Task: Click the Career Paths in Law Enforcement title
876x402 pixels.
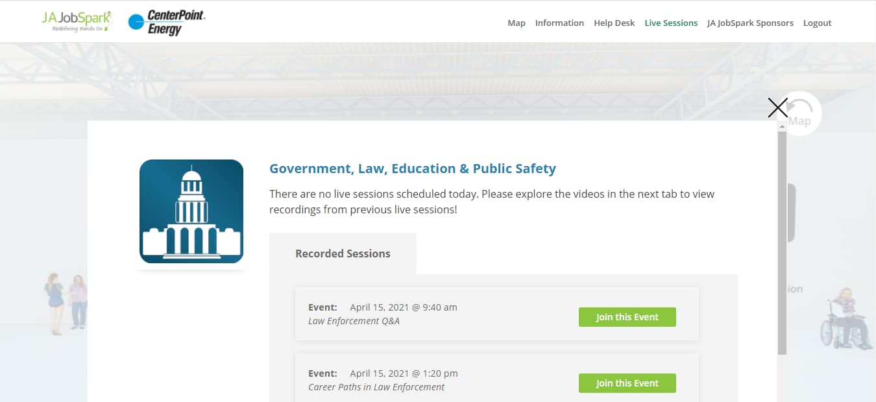Action: click(376, 387)
